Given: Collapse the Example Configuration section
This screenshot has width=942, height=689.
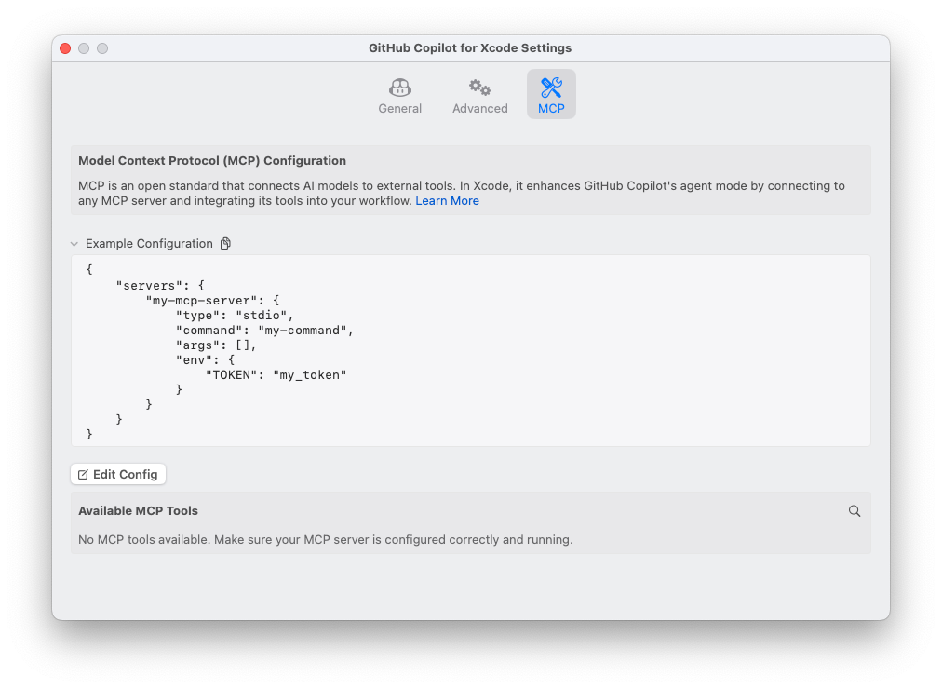Looking at the screenshot, I should pos(74,244).
